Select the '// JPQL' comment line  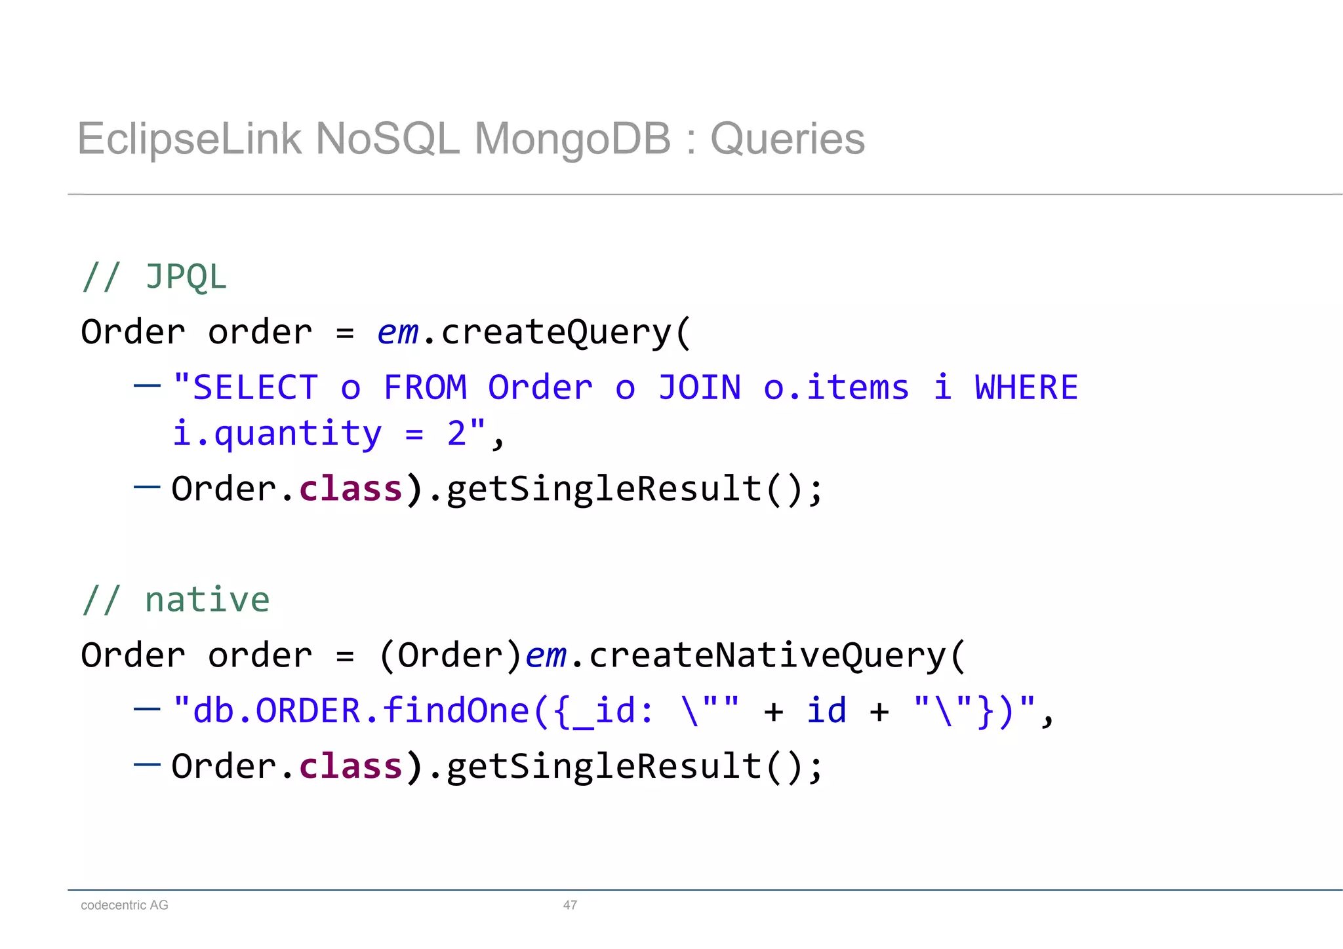point(154,277)
